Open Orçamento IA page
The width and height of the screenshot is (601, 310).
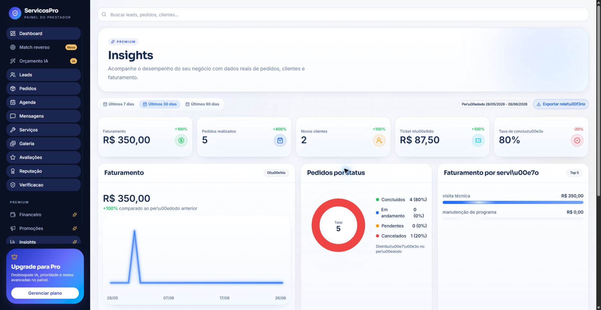tap(44, 61)
